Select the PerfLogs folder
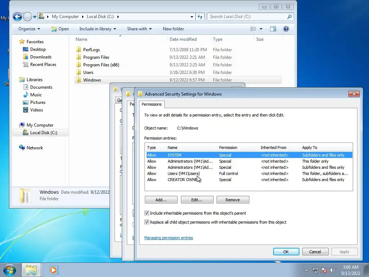Screen dimensions: 369x277 coord(91,50)
